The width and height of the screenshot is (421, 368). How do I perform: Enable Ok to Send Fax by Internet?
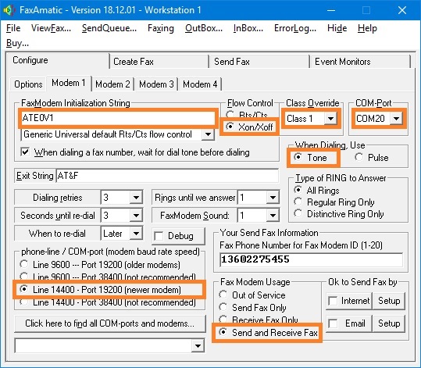[333, 301]
